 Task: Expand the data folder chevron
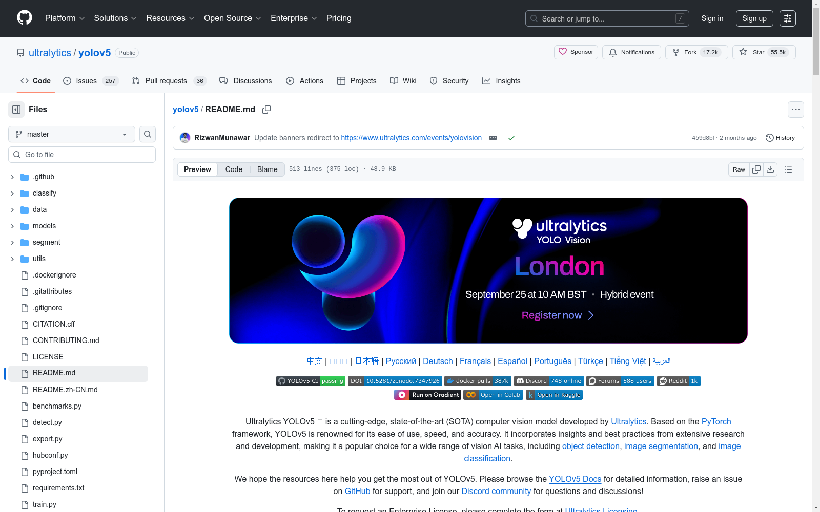[12, 209]
